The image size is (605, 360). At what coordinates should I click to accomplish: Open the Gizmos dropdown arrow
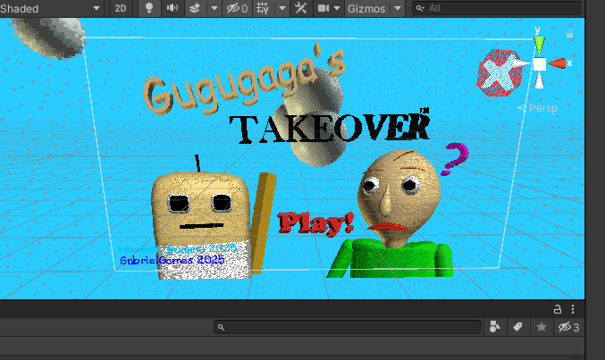pyautogui.click(x=398, y=9)
